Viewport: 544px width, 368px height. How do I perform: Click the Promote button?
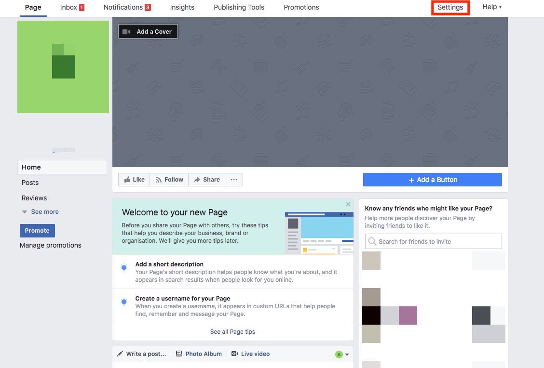click(37, 230)
